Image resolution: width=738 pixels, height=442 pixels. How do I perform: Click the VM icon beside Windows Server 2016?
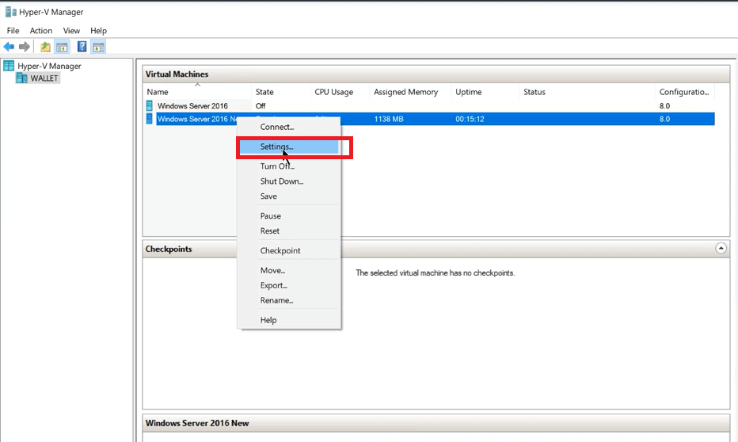pos(150,105)
